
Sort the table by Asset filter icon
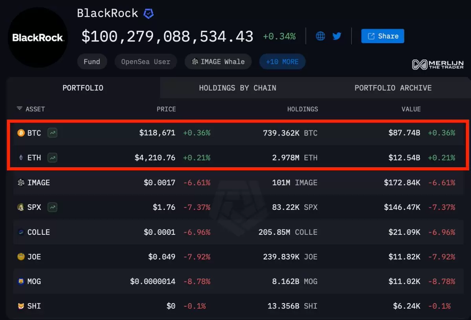20,109
